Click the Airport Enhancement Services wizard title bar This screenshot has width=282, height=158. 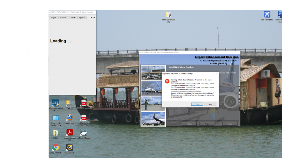point(190,52)
